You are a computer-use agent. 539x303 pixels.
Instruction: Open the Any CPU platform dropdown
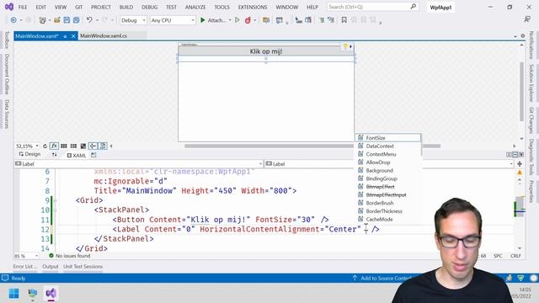pyautogui.click(x=173, y=20)
